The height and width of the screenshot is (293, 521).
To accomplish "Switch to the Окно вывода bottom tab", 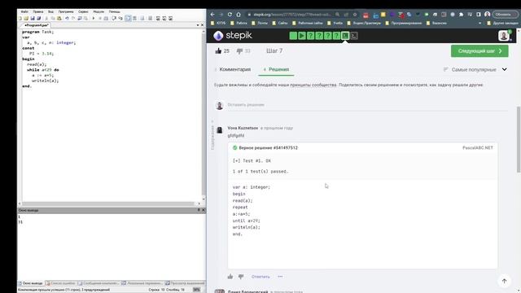I will pos(31,283).
